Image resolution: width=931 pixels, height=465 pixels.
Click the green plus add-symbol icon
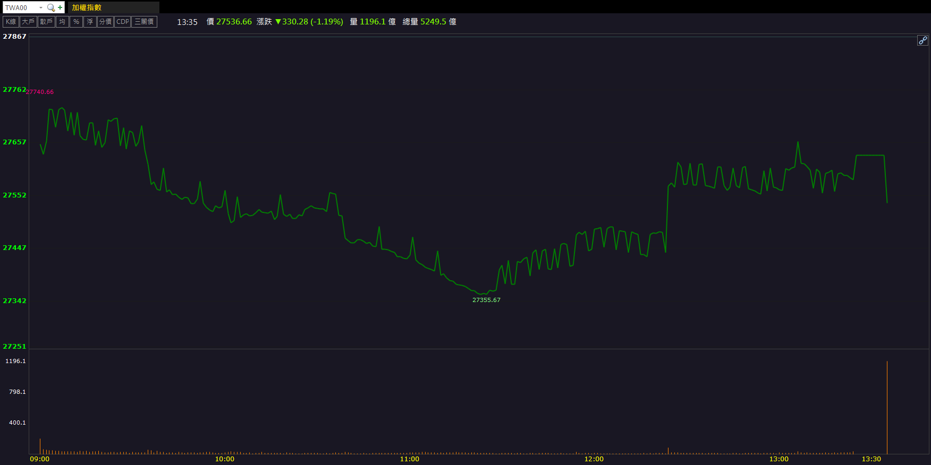(x=60, y=7)
